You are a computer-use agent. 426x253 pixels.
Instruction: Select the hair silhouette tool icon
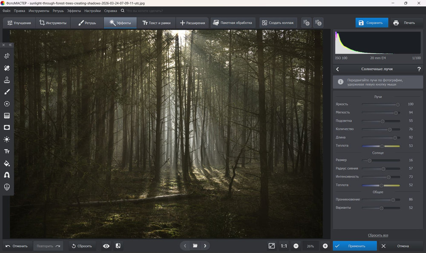pos(7,175)
